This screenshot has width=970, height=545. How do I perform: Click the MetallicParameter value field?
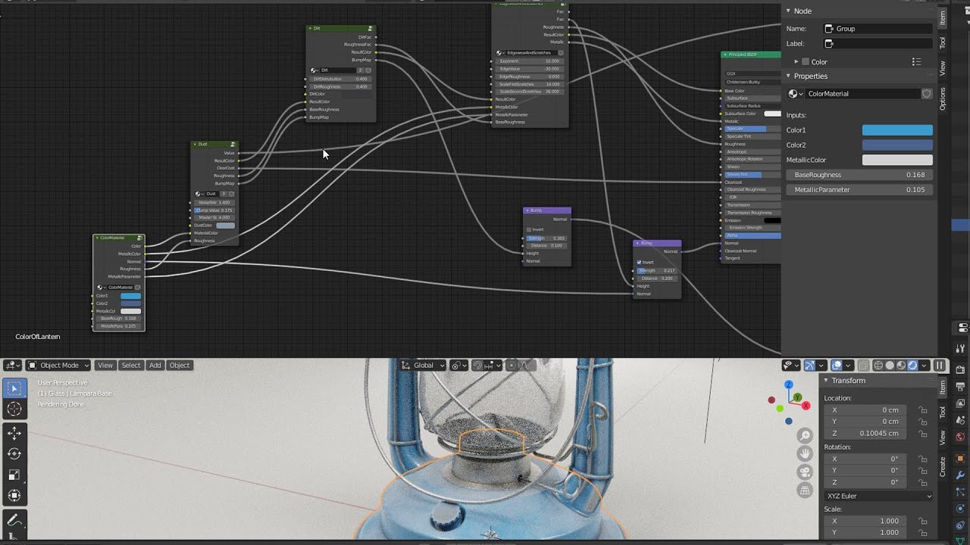point(859,190)
